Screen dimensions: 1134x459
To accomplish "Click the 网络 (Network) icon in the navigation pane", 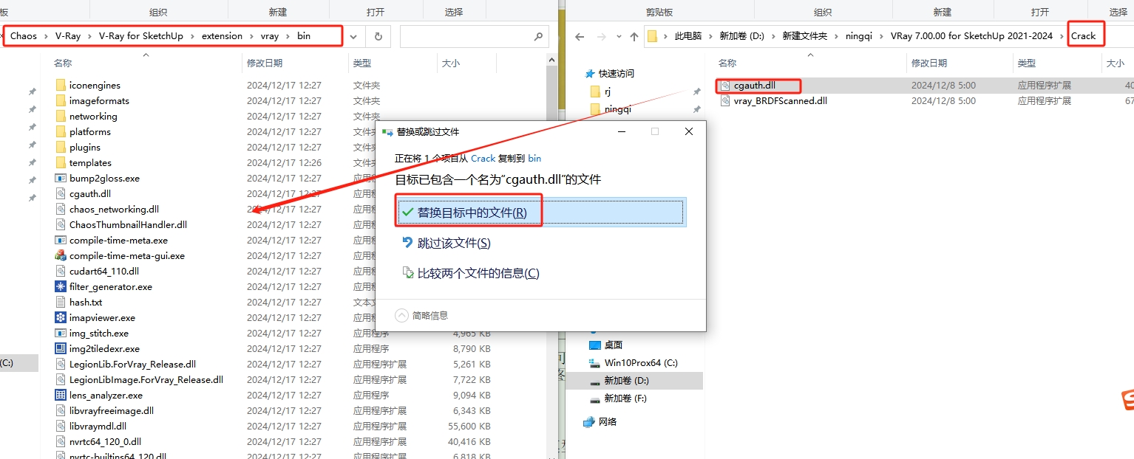I will [589, 421].
